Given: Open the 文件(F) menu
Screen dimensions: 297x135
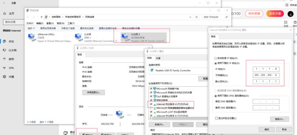Looking at the screenshot, I should click(30, 23).
